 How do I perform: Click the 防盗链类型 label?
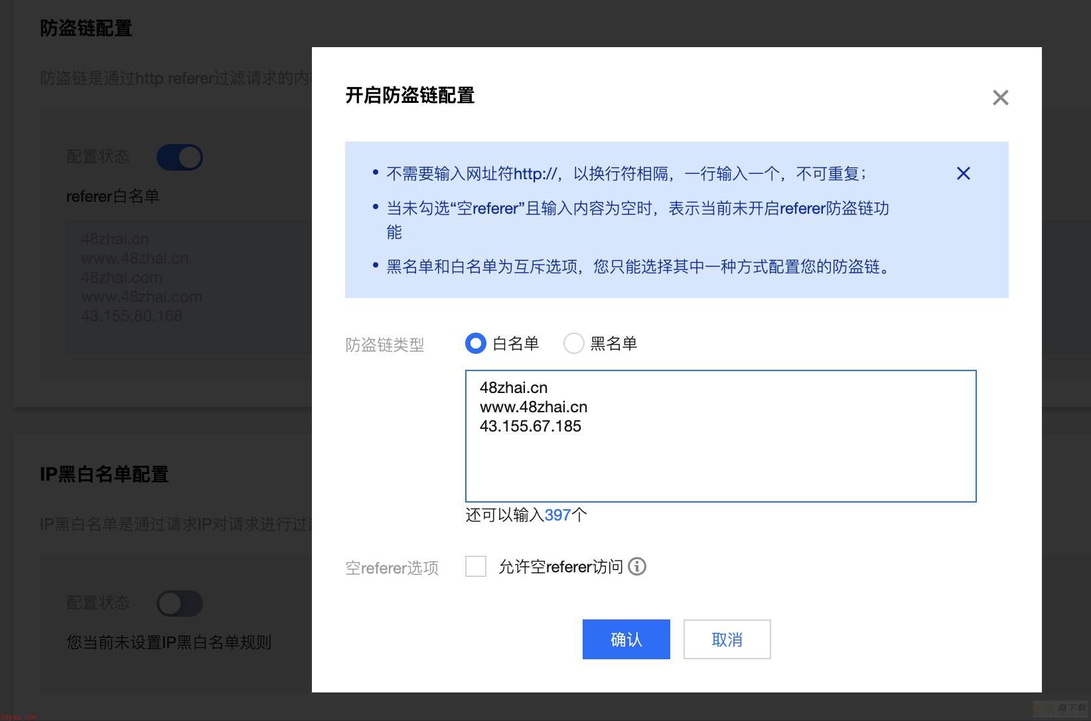tap(385, 345)
